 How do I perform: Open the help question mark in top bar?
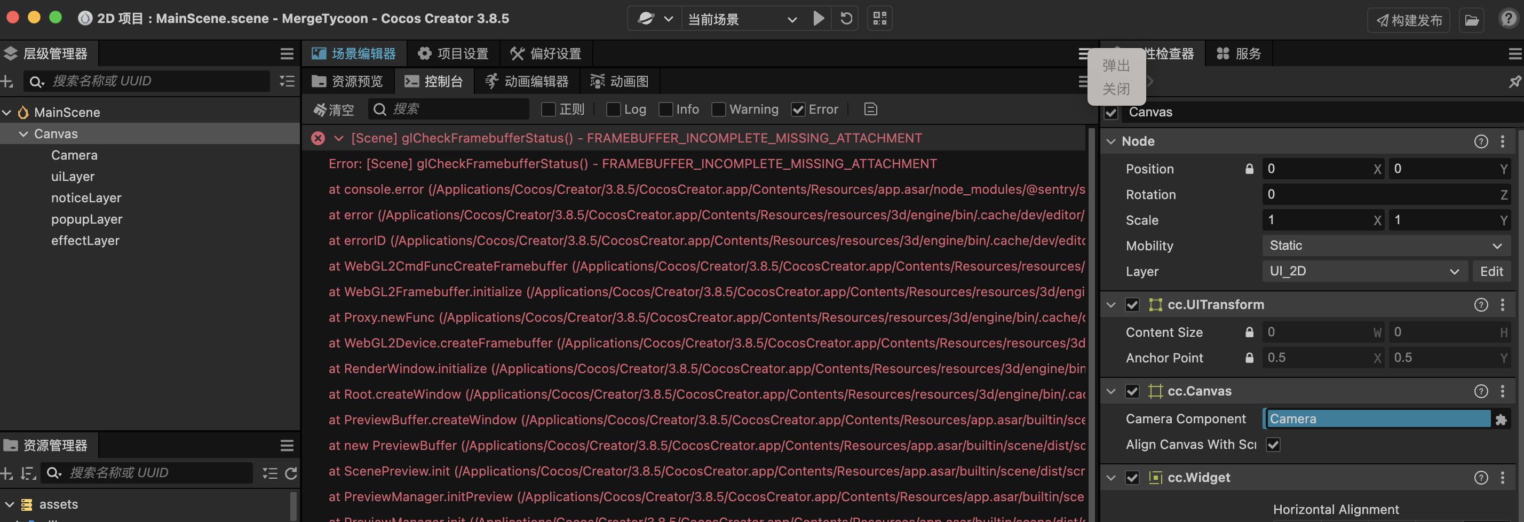pyautogui.click(x=1508, y=19)
